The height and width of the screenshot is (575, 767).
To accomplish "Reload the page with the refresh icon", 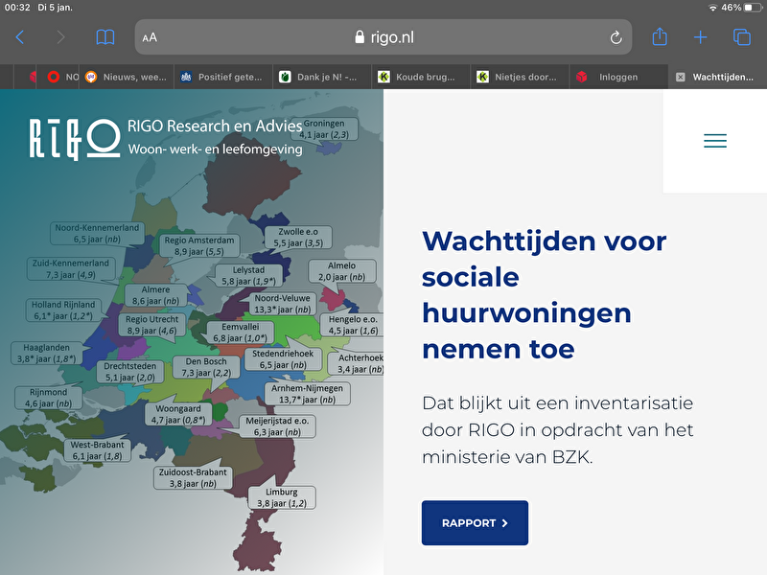I will [616, 37].
